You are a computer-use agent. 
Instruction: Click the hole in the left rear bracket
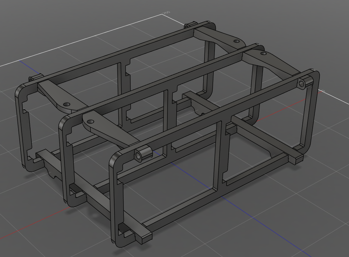(67, 104)
